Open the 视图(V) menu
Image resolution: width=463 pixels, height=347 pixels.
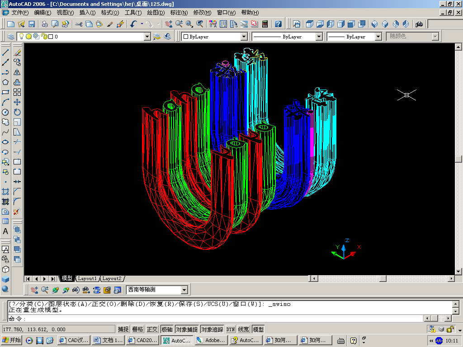(x=65, y=13)
